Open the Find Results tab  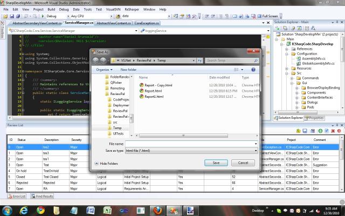click(41, 196)
